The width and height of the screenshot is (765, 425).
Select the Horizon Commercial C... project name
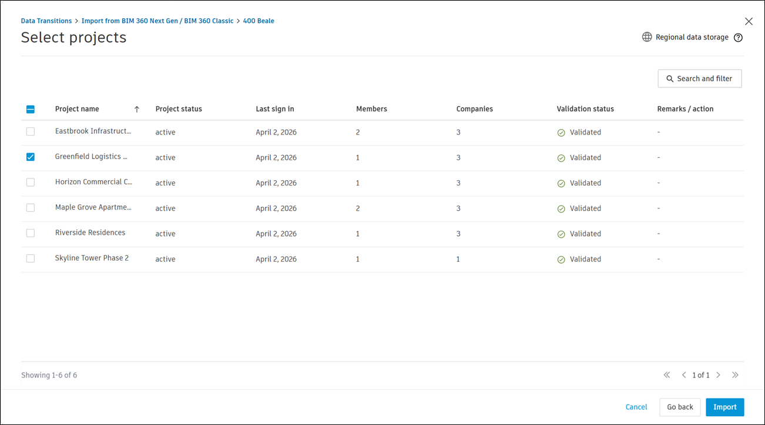93,181
